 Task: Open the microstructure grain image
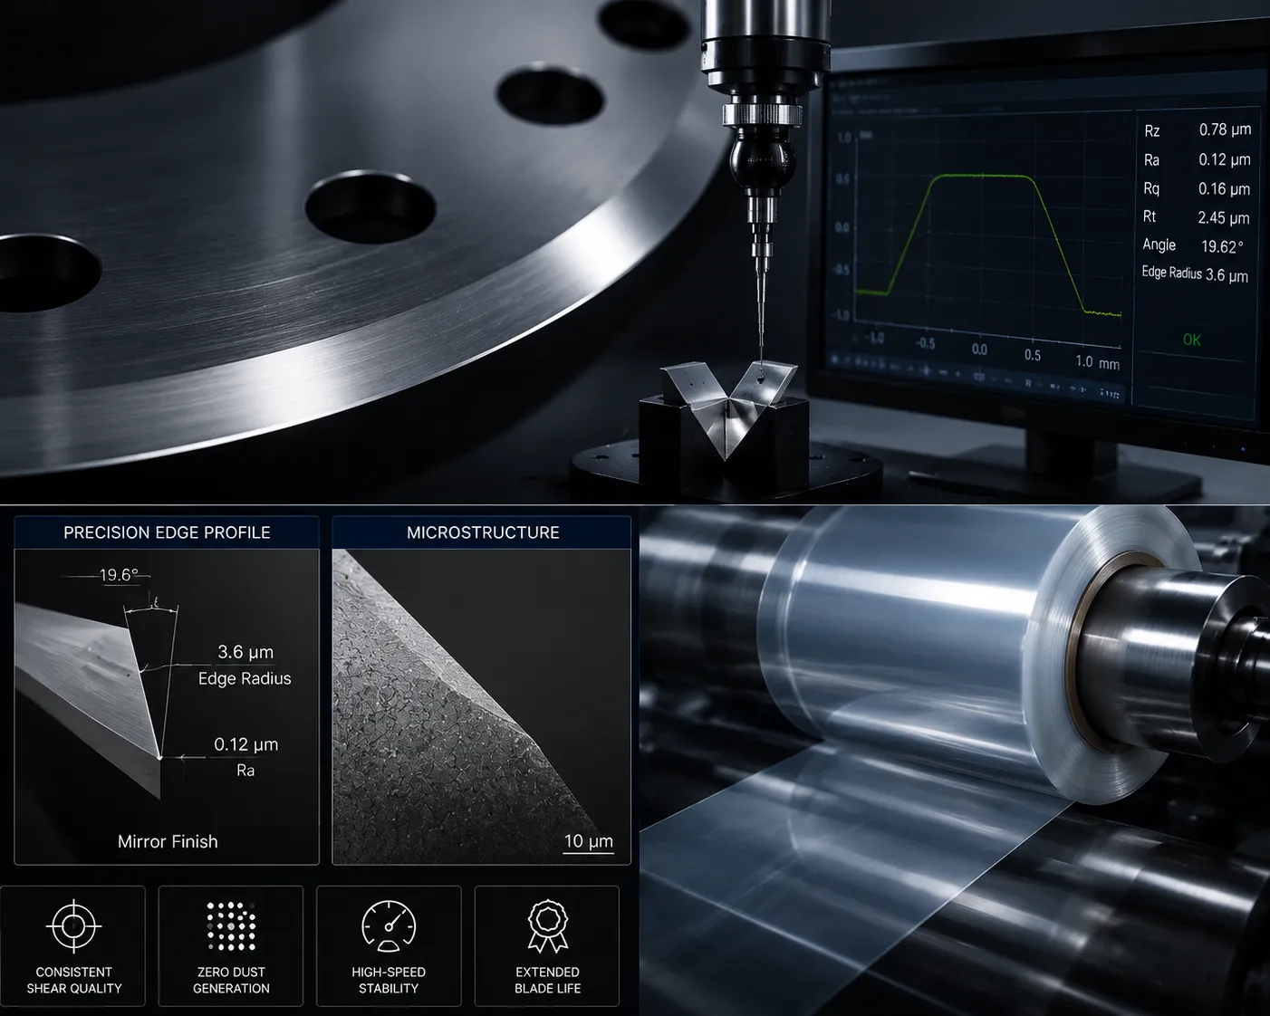[x=481, y=706]
